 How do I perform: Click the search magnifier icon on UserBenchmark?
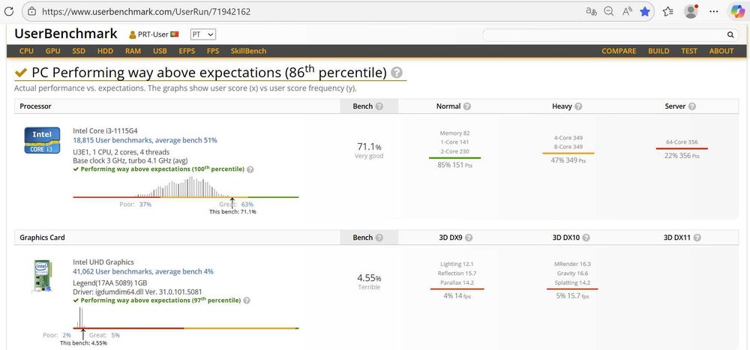tap(730, 34)
